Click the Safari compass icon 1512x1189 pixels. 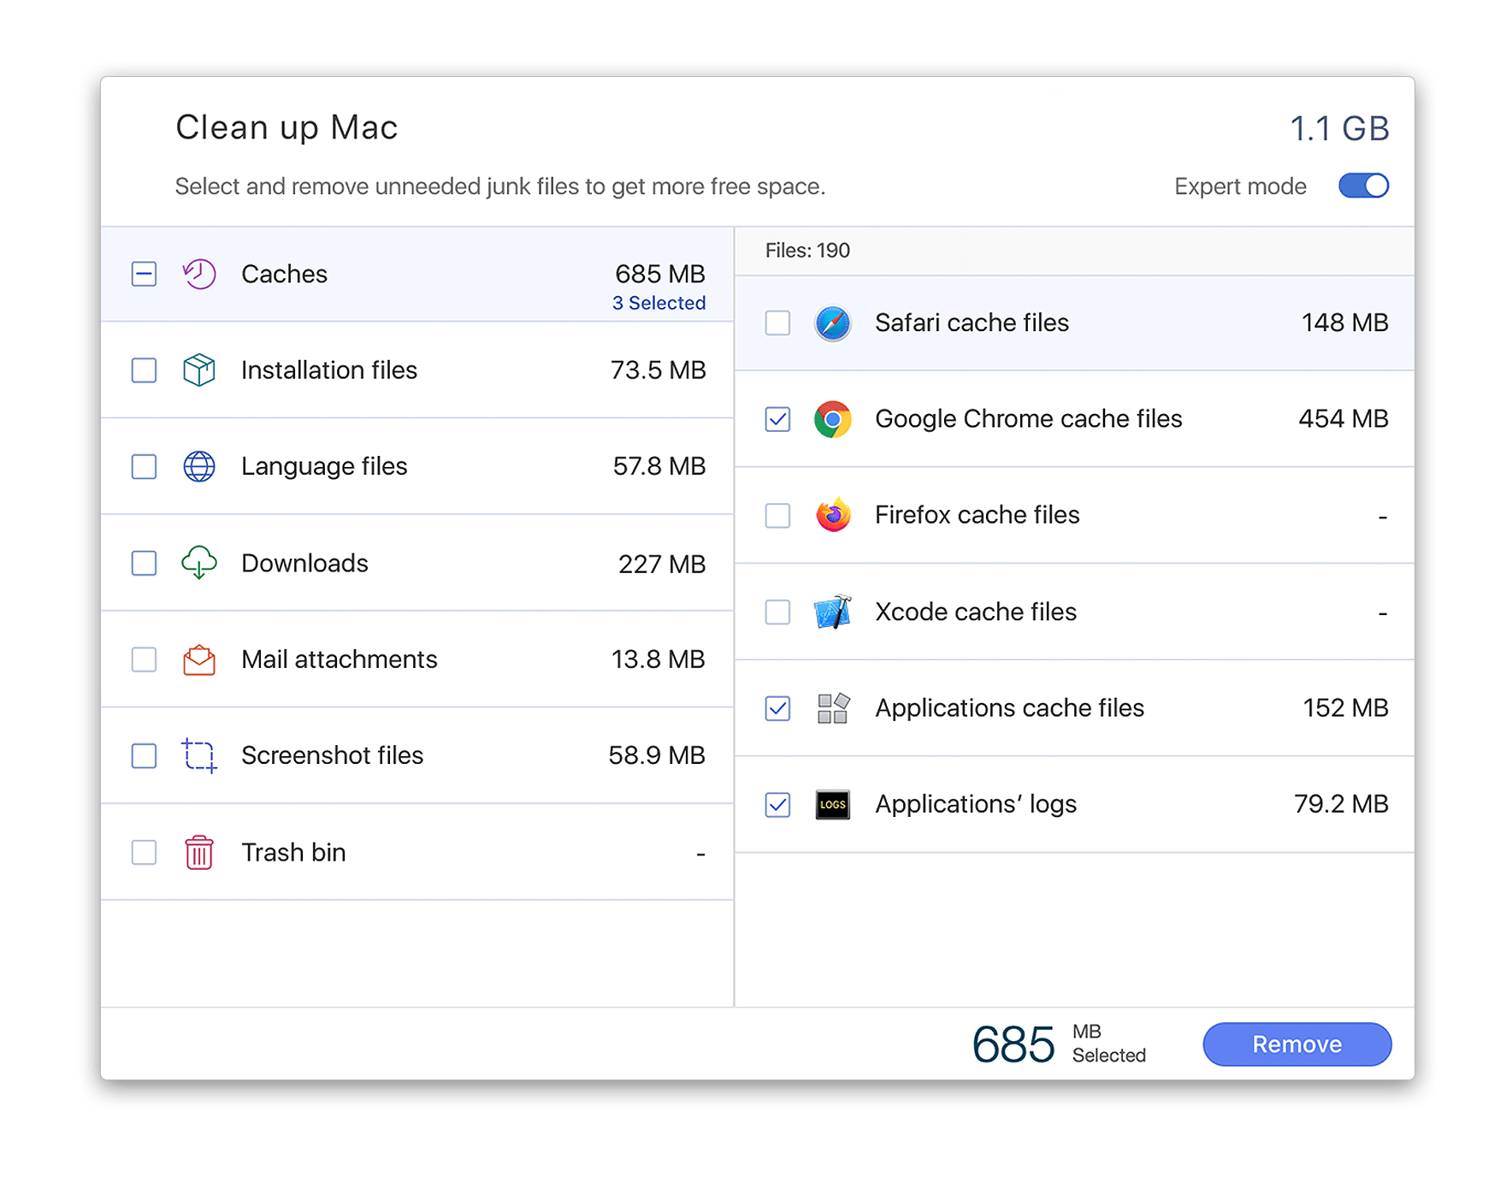[x=831, y=323]
